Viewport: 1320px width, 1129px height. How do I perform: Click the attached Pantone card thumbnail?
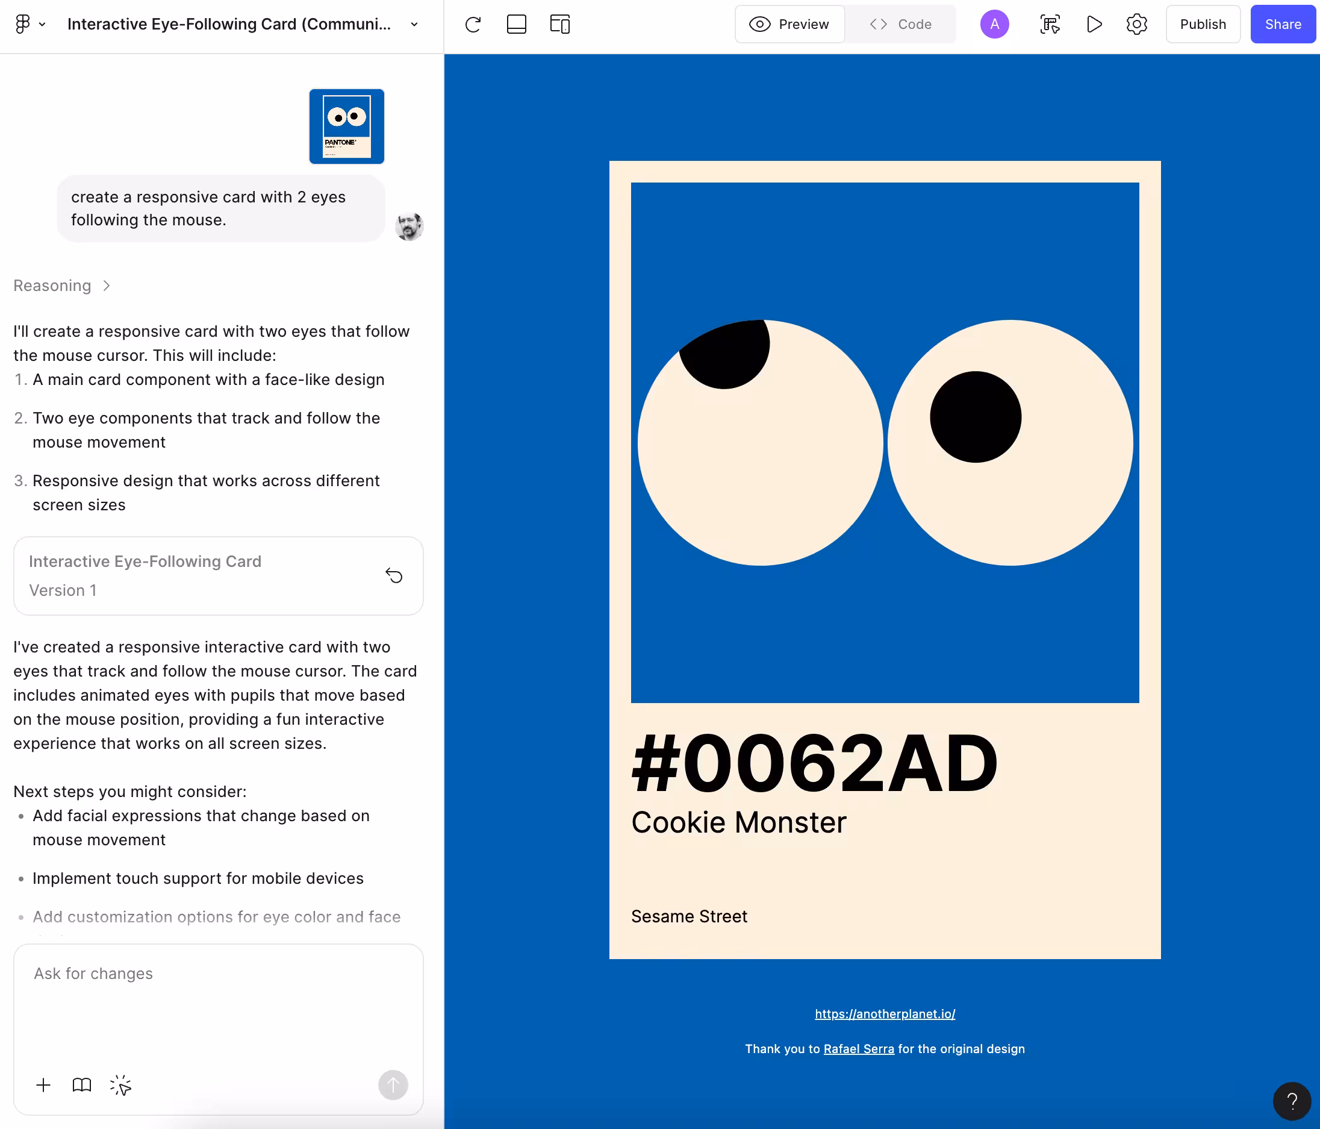[x=347, y=127]
